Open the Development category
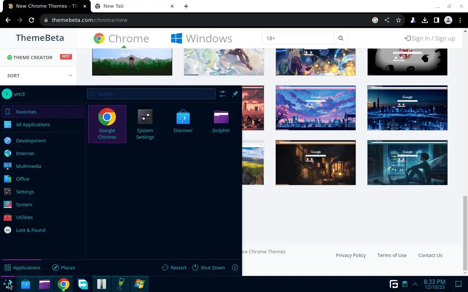 43,141
